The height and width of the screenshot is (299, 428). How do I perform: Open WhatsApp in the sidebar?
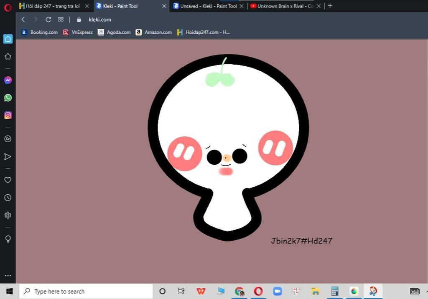pyautogui.click(x=8, y=98)
